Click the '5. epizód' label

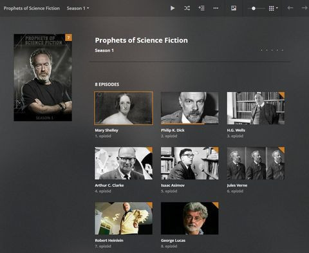point(169,191)
